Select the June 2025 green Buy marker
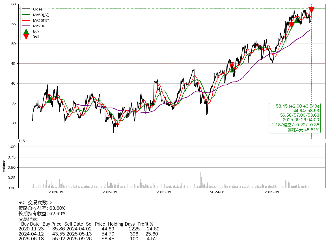 click(x=297, y=20)
